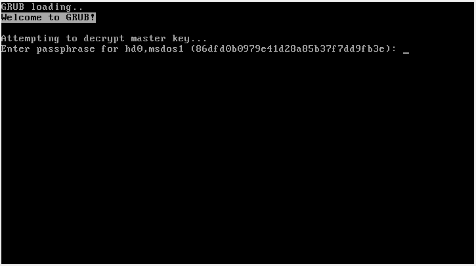The image size is (476, 266).
Task: Click the highlighted 'Welcome to GRUB!' text
Action: [x=49, y=18]
